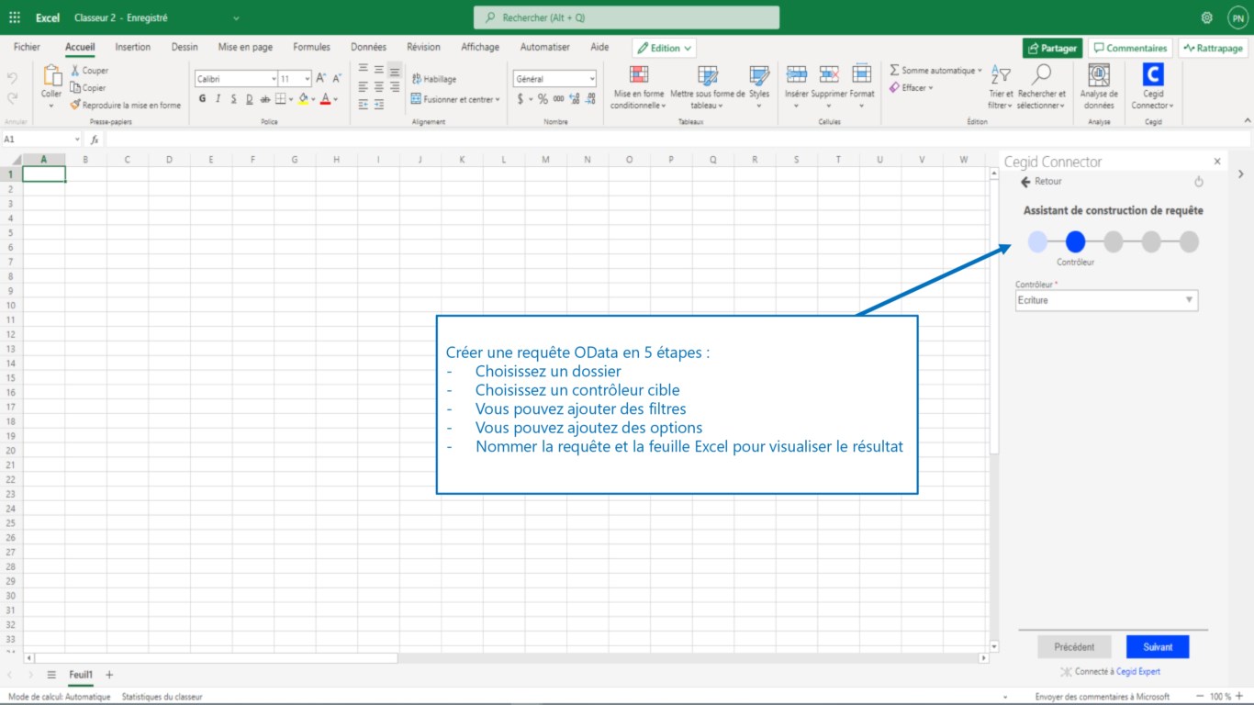Launch Analyse de données

1099,87
